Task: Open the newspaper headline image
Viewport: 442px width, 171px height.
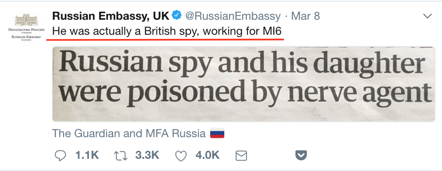Action: pos(244,84)
